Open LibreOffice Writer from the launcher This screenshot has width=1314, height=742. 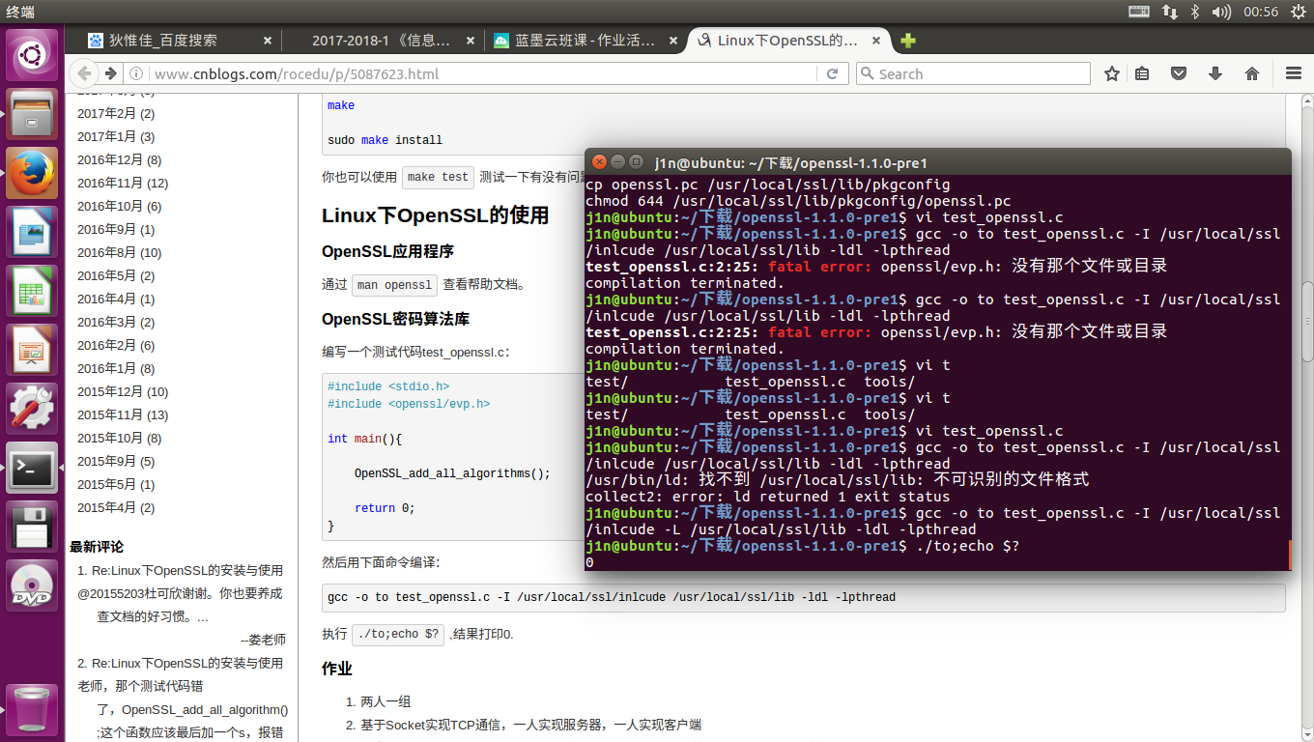coord(32,232)
